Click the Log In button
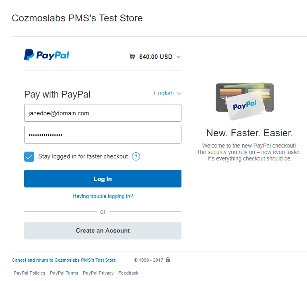 pyautogui.click(x=103, y=179)
